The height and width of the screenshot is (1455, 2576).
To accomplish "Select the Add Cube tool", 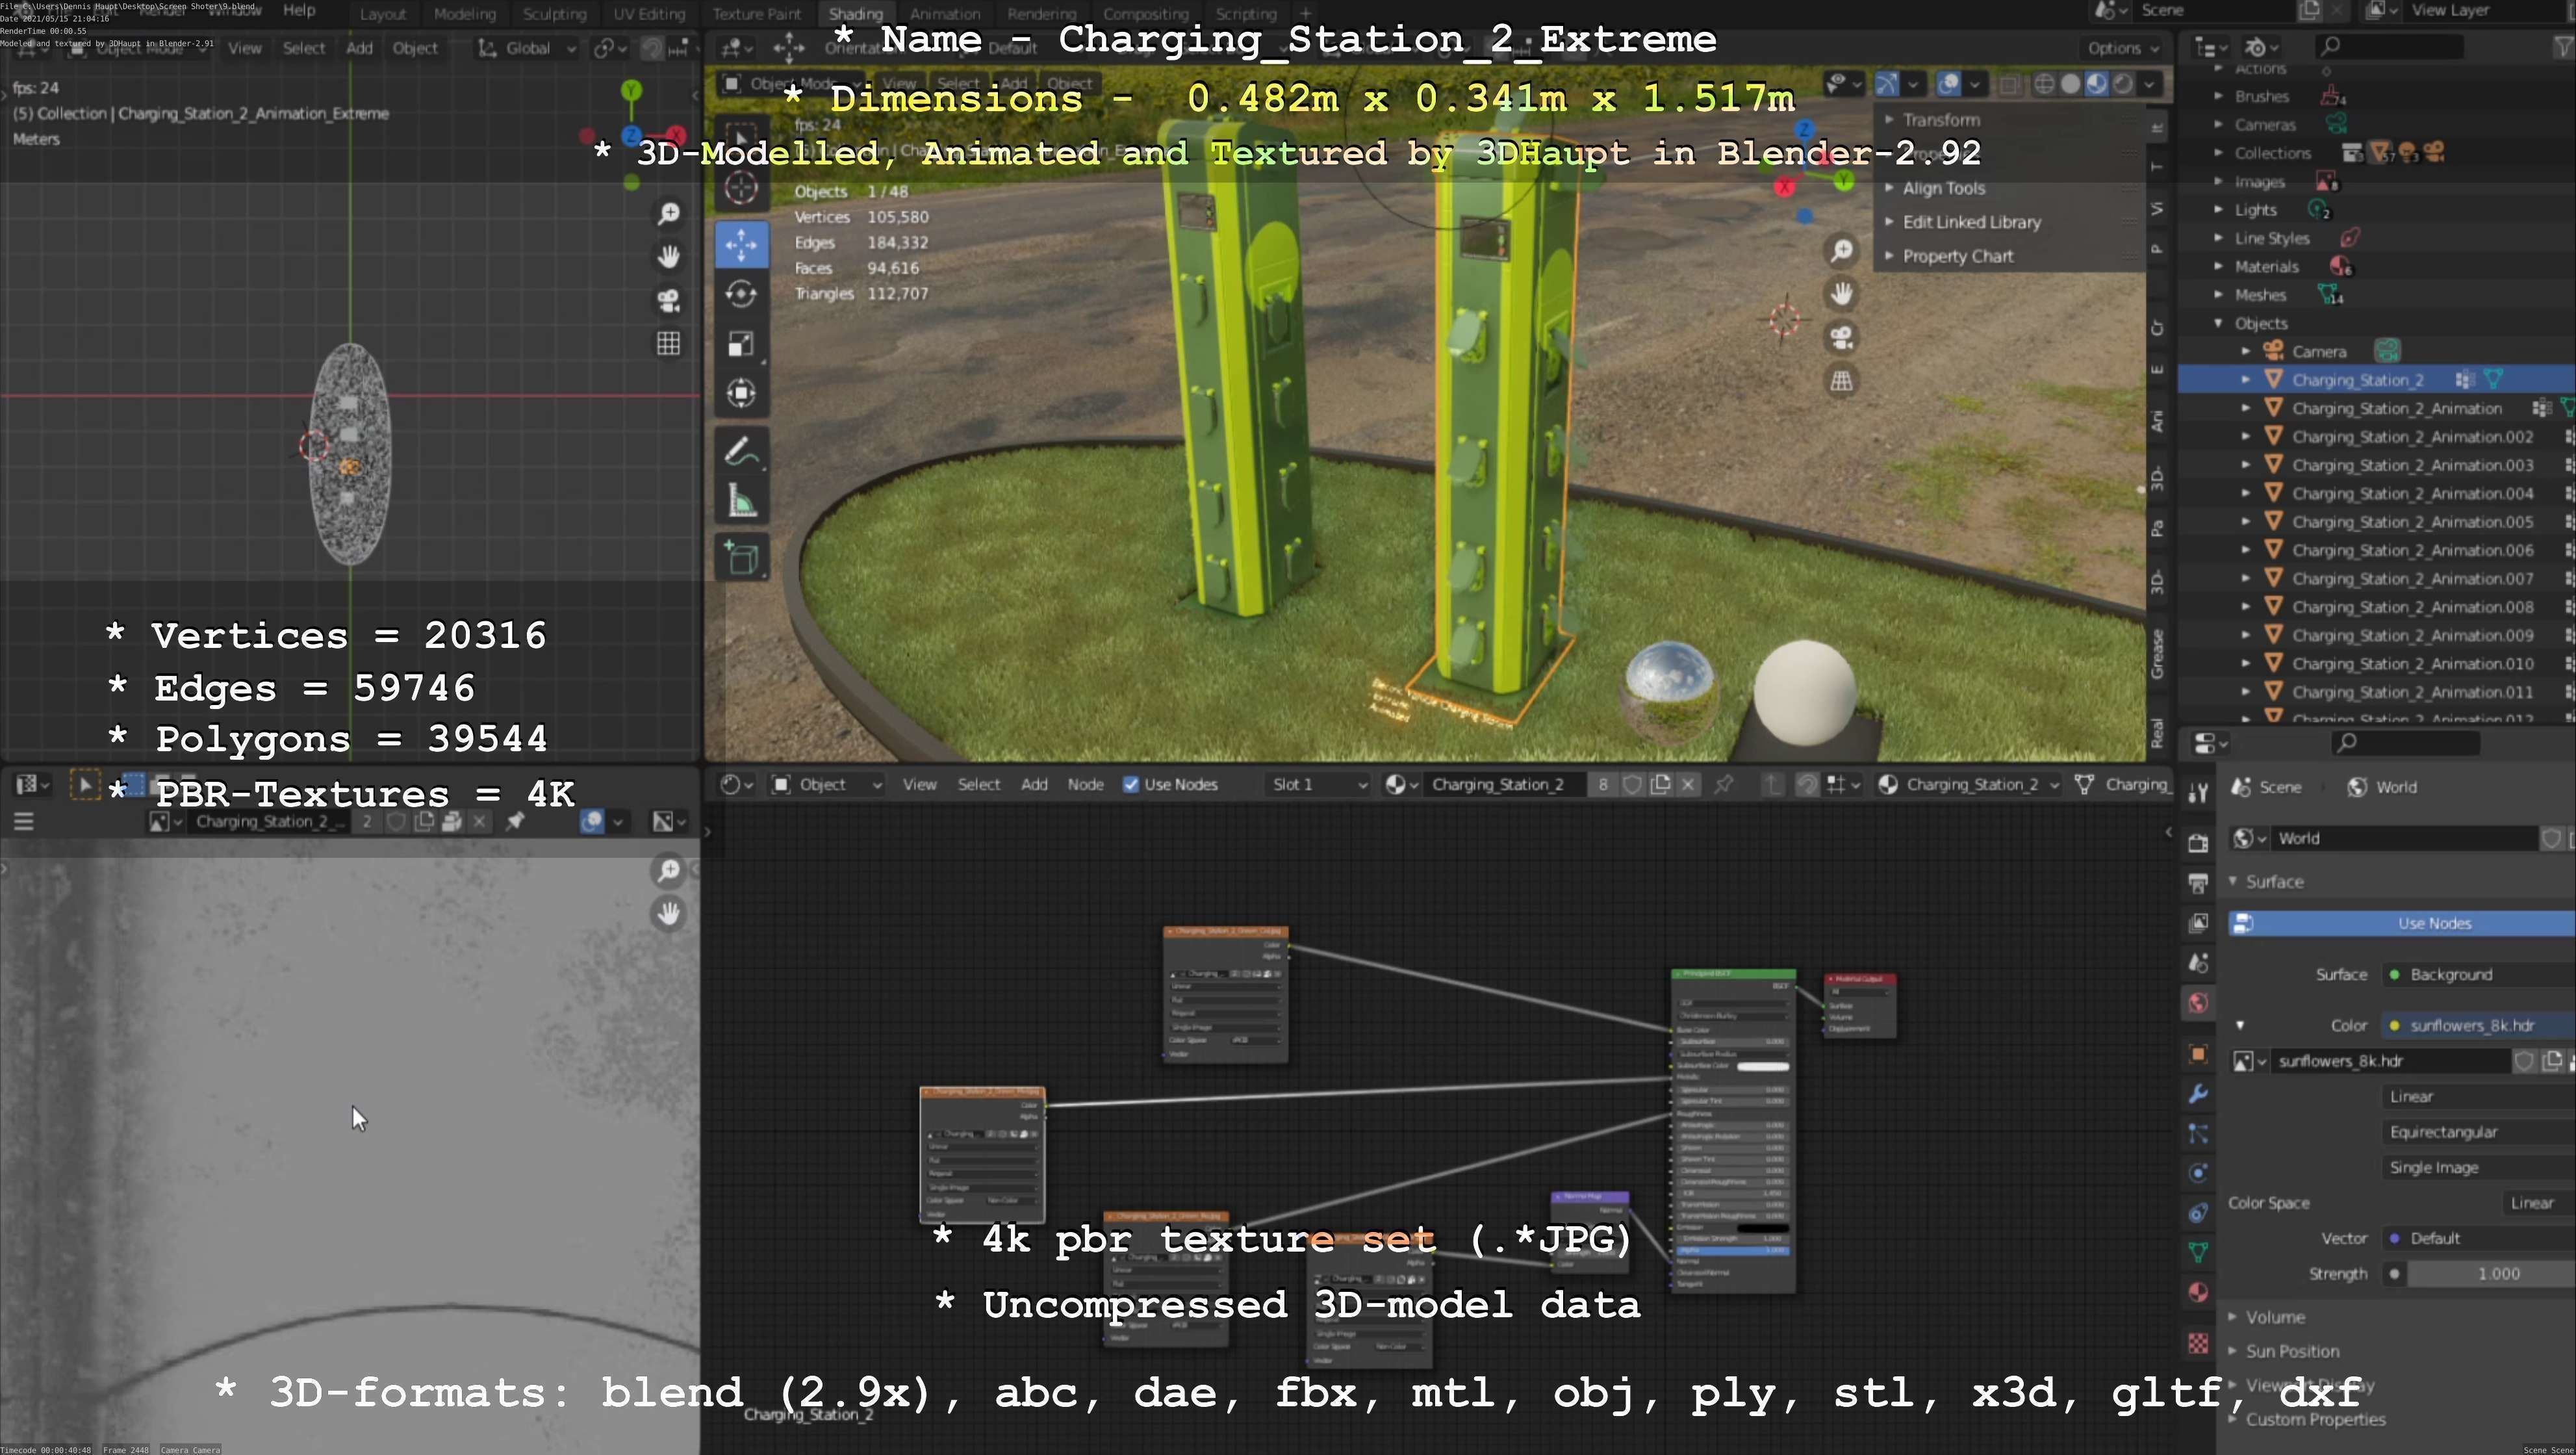I will tap(742, 558).
